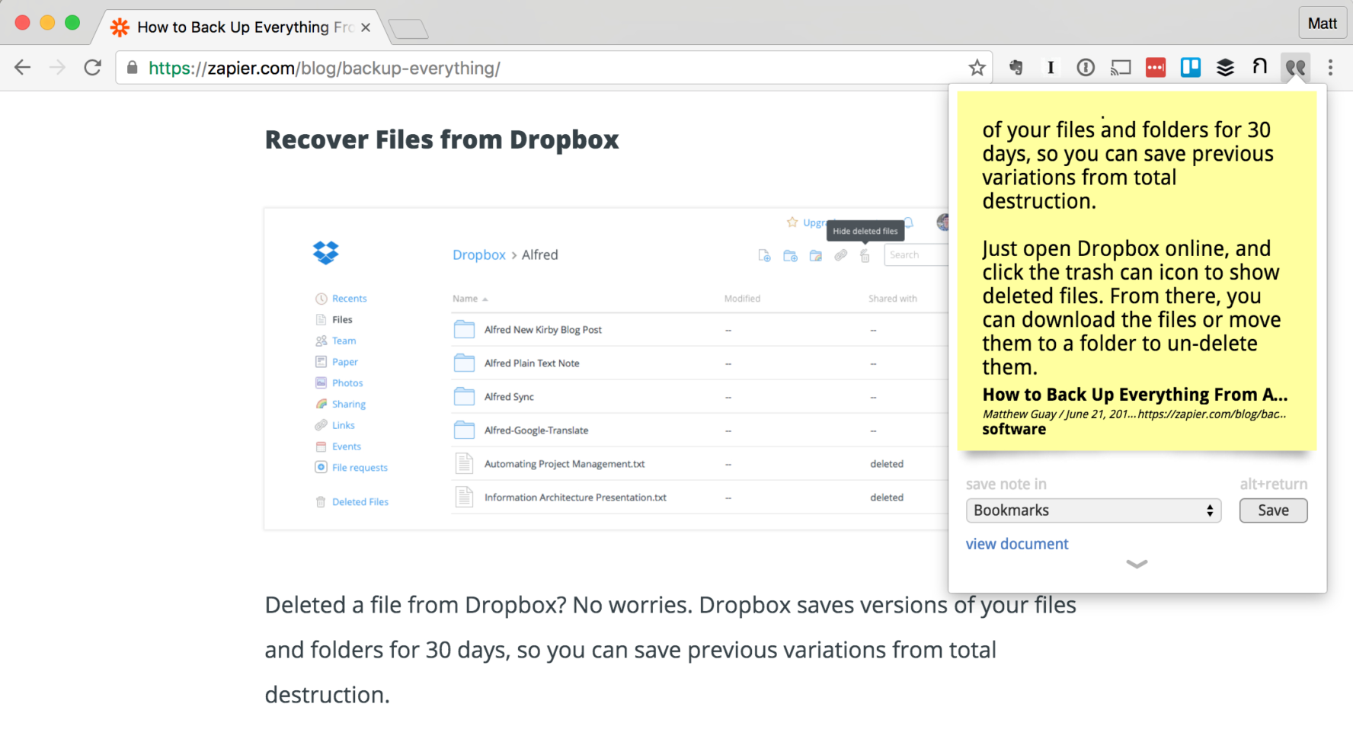
Task: Save the note to Bookmarks
Action: (x=1272, y=510)
